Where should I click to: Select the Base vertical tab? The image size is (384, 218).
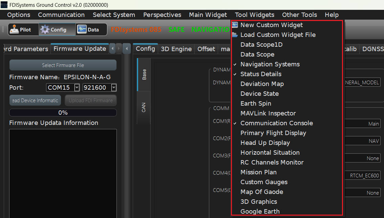tap(144, 74)
